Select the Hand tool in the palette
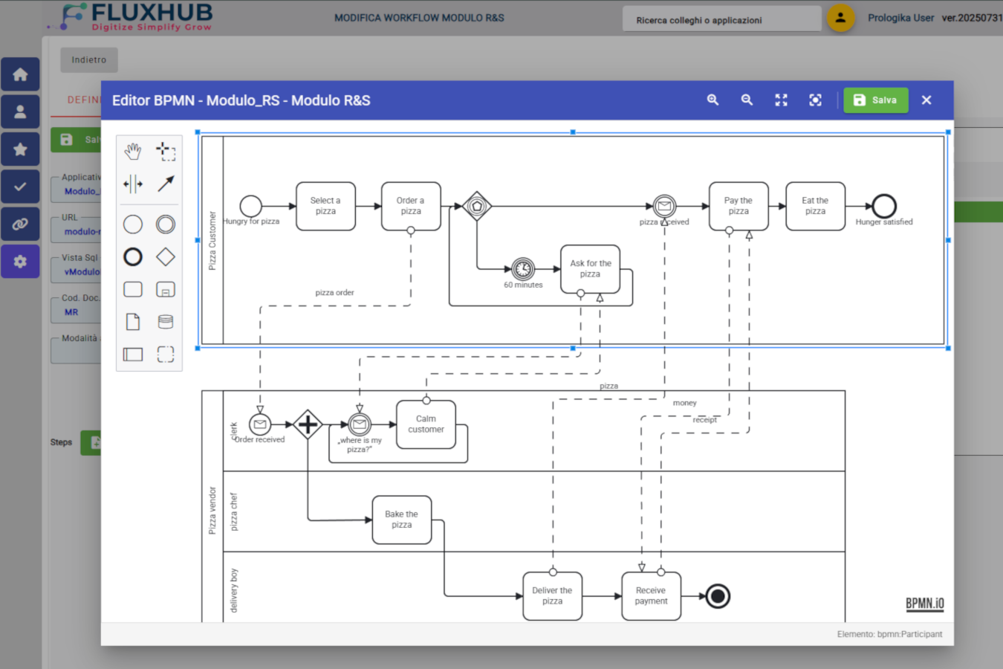This screenshot has width=1003, height=669. click(132, 151)
